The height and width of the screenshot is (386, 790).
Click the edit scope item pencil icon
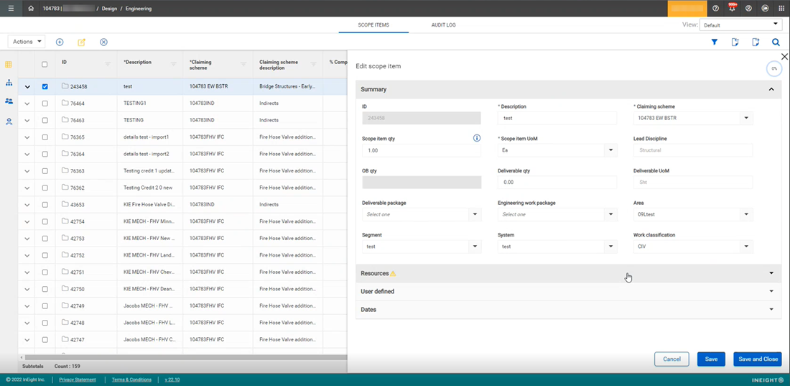click(x=81, y=42)
